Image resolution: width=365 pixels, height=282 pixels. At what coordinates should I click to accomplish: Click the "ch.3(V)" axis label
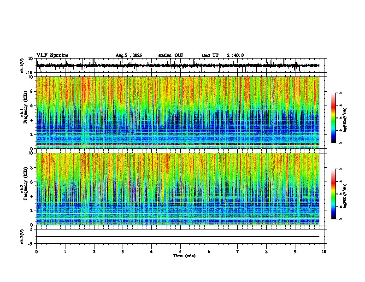tap(22, 236)
